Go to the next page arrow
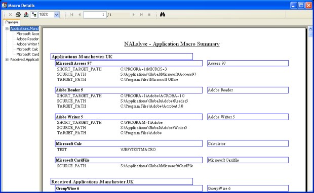 [133, 15]
